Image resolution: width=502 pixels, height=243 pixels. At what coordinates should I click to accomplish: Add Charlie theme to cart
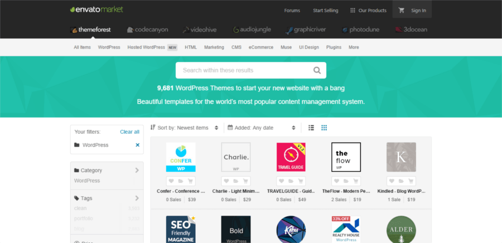[245, 181]
